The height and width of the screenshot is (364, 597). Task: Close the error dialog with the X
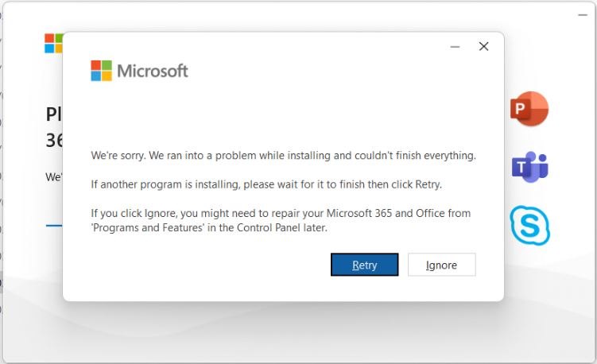pyautogui.click(x=483, y=46)
